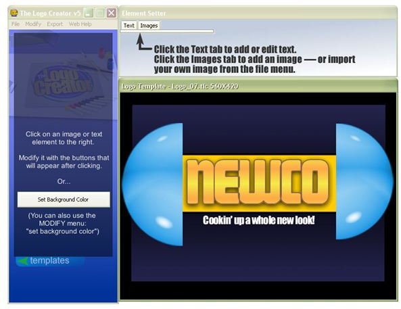Select the 'Cookin' up a whole new look!' tagline

[x=258, y=220]
